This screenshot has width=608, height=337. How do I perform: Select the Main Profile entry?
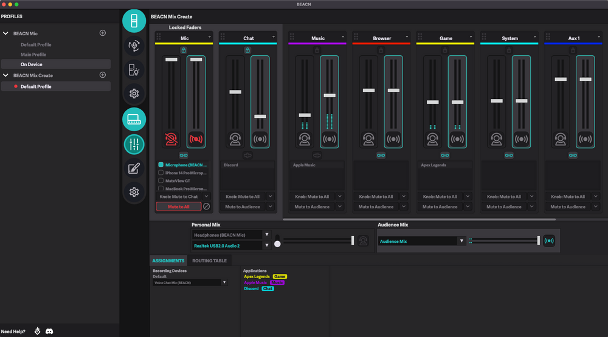33,55
